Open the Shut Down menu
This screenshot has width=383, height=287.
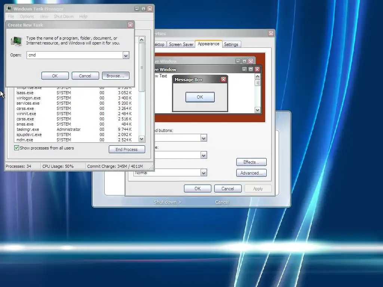coord(64,16)
